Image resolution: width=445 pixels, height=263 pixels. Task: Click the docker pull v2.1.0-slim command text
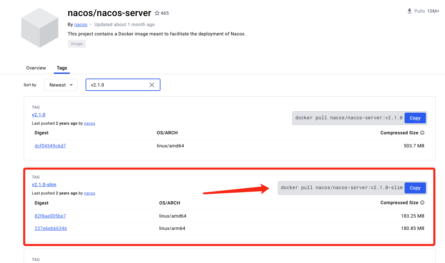(x=342, y=188)
